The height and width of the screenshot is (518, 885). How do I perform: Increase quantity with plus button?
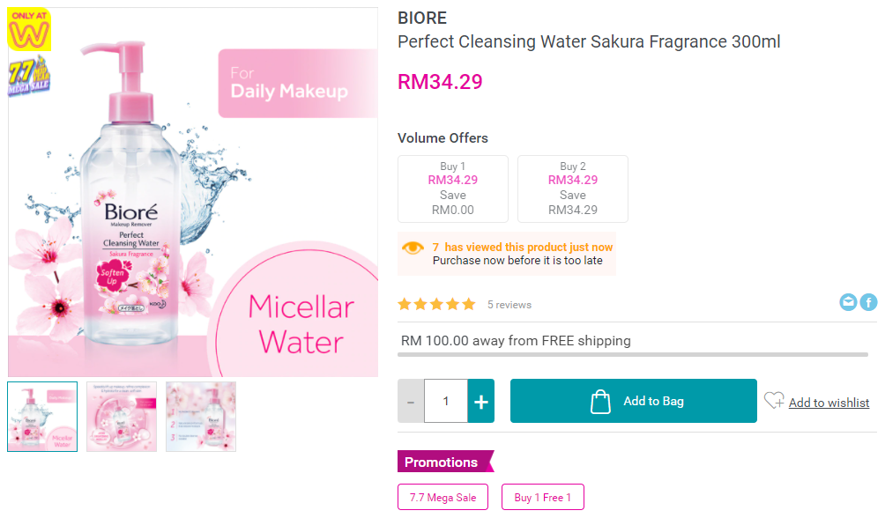click(x=480, y=402)
